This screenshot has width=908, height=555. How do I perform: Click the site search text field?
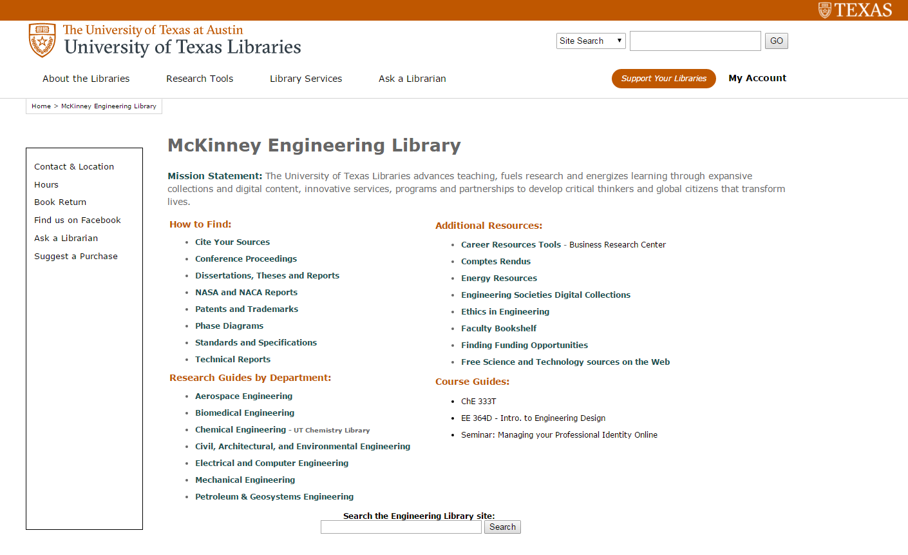point(695,41)
